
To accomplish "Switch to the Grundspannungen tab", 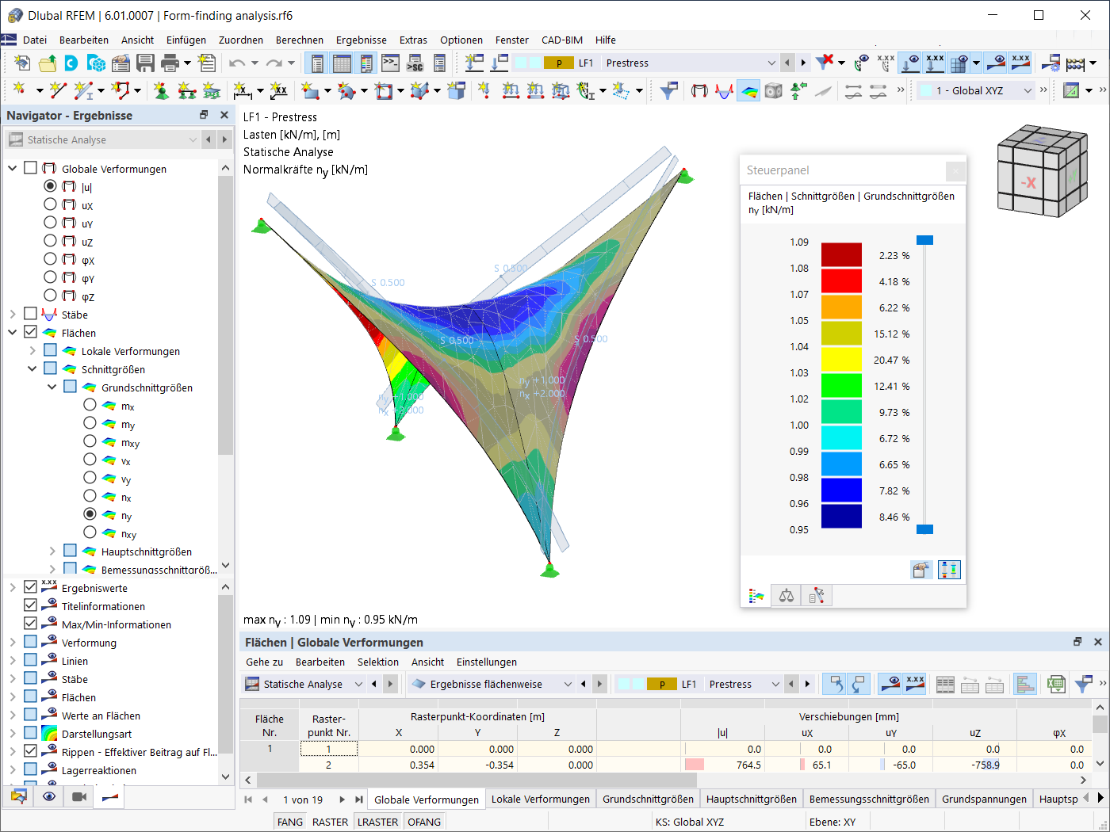I will (x=984, y=799).
